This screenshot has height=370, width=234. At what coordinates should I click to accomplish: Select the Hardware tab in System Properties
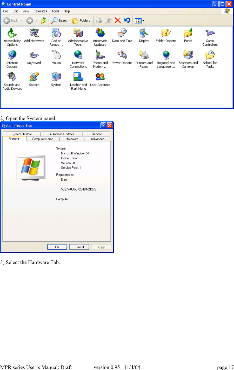click(72, 139)
